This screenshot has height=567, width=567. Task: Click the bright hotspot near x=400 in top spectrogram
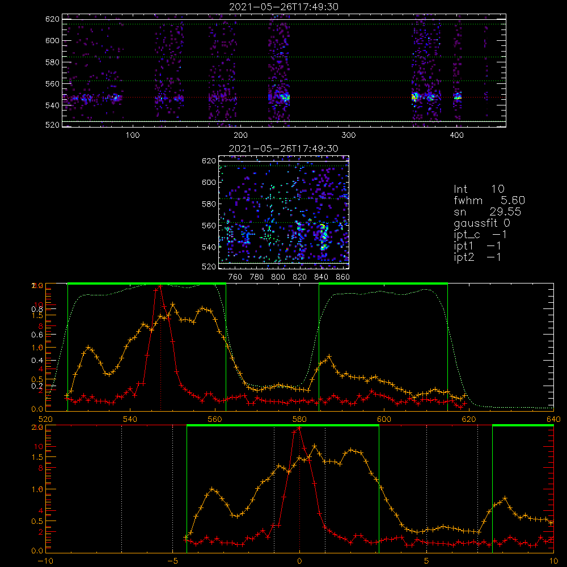coord(458,97)
